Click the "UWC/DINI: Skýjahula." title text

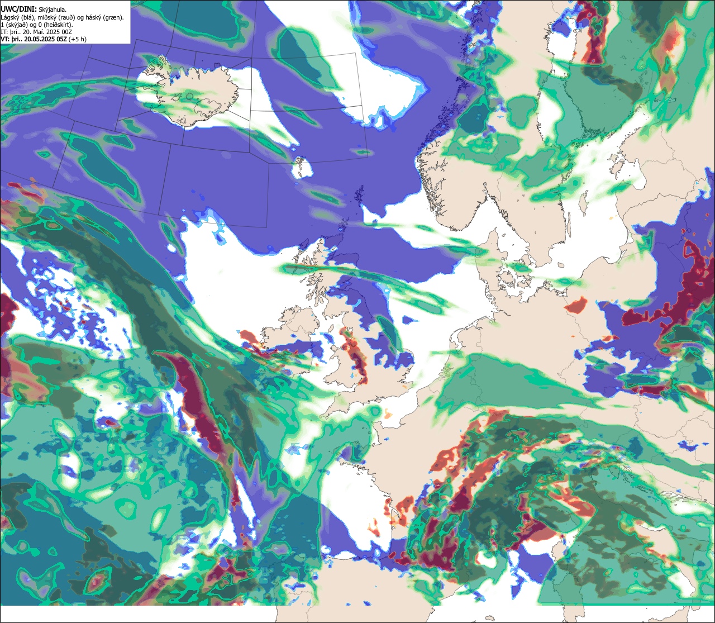[34, 9]
